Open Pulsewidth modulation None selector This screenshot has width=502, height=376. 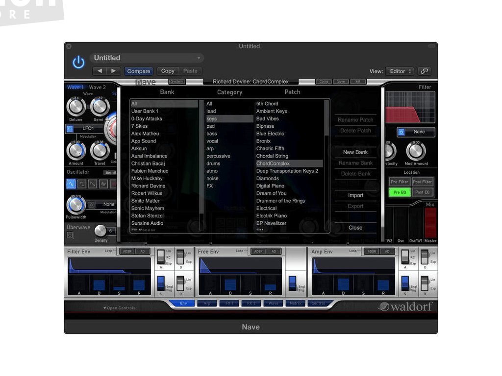tap(108, 204)
